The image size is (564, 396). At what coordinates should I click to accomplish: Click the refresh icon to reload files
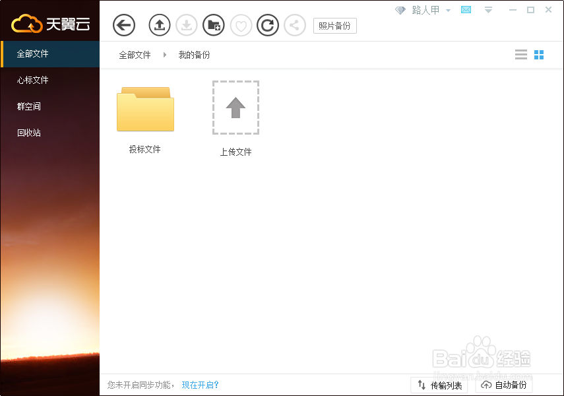click(268, 24)
